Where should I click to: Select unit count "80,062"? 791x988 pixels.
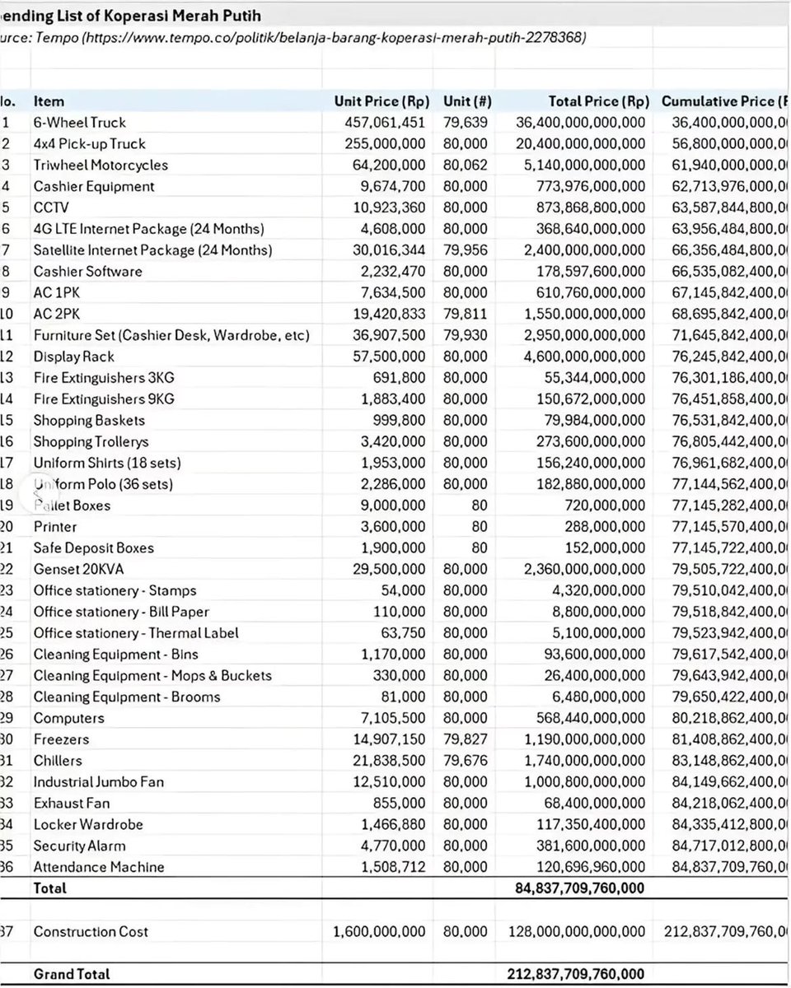pyautogui.click(x=465, y=165)
